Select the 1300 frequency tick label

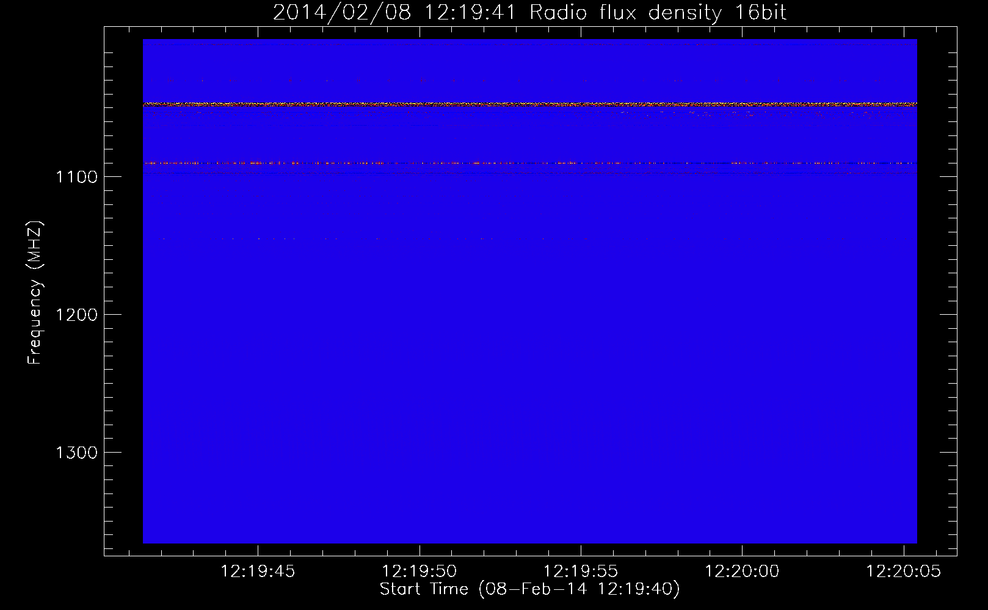tap(76, 453)
